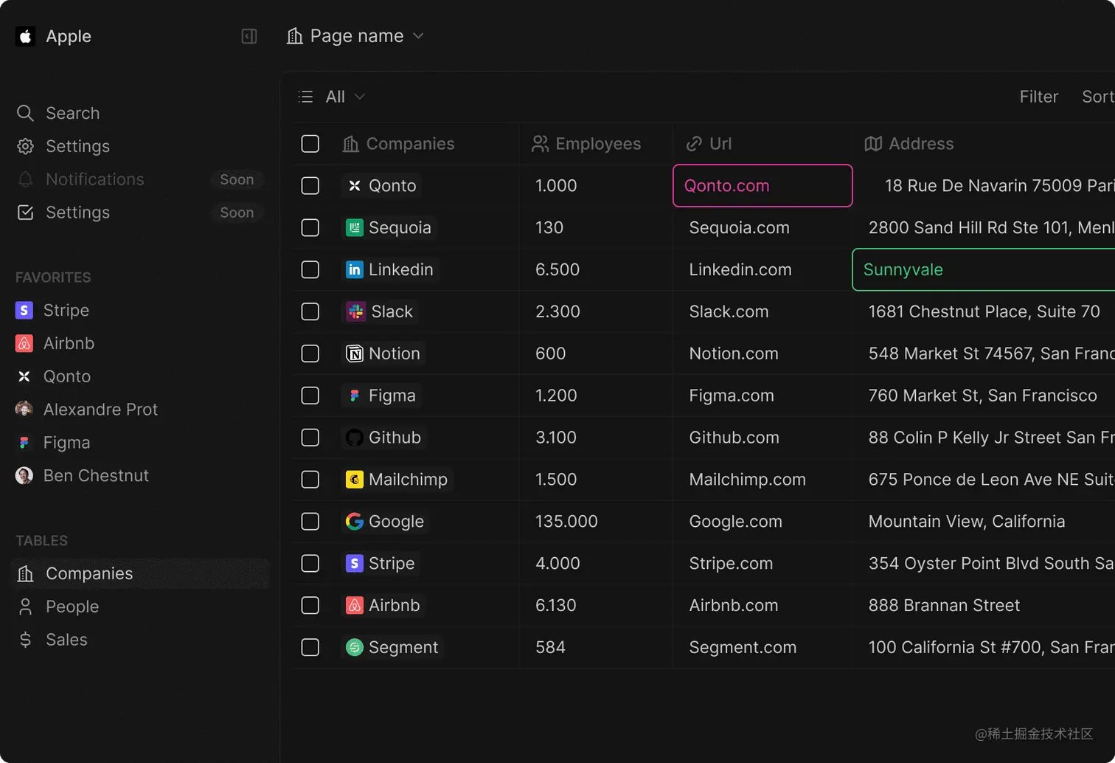
Task: Open the Sequoia.com link
Action: pos(739,228)
